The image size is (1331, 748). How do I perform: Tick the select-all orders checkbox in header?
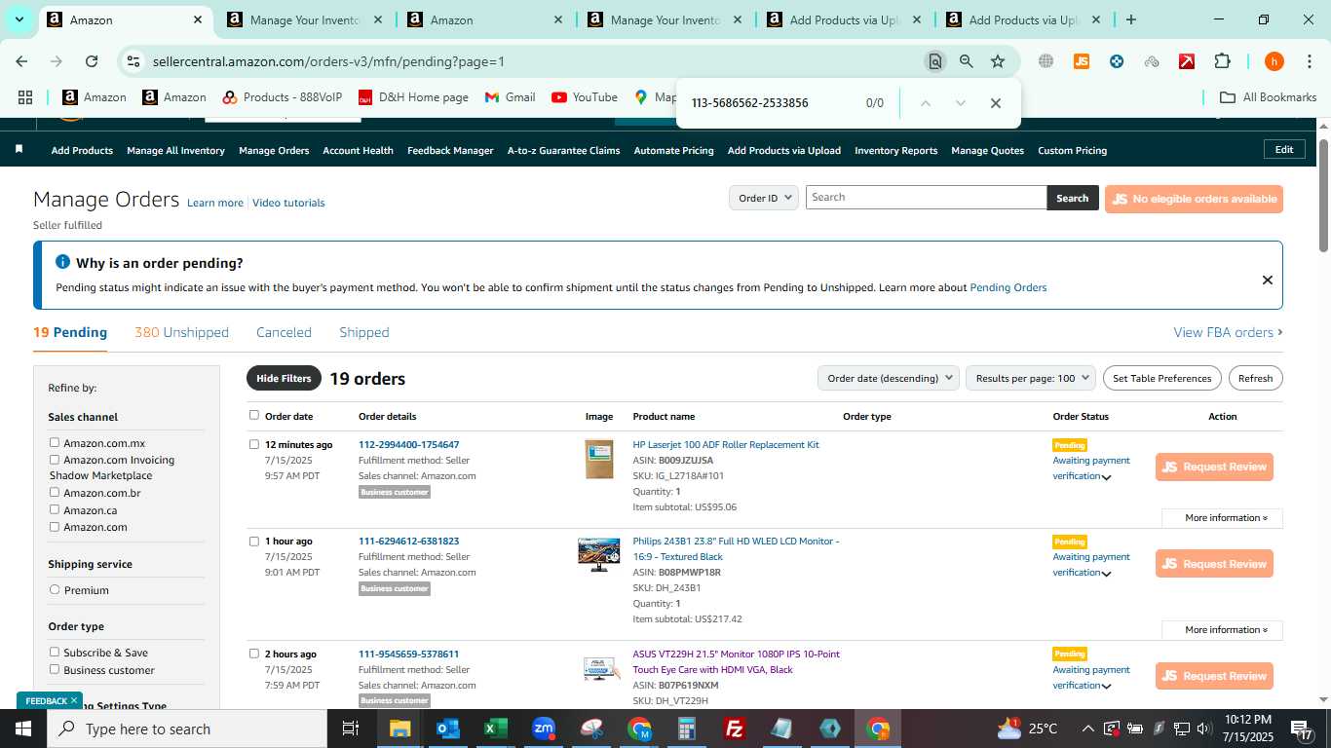254,415
